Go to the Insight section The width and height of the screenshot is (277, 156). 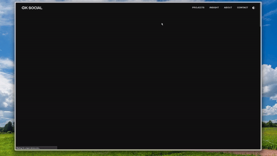pyautogui.click(x=214, y=8)
